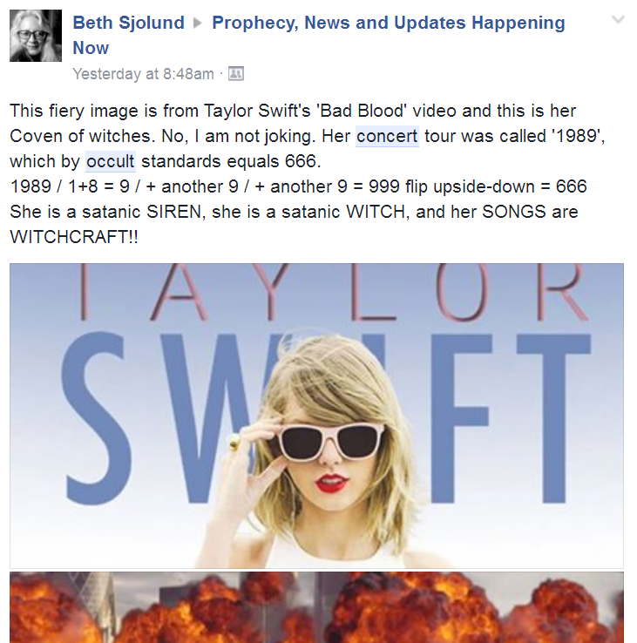The width and height of the screenshot is (637, 643).
Task: Open the fiery explosion image
Action: point(316,607)
